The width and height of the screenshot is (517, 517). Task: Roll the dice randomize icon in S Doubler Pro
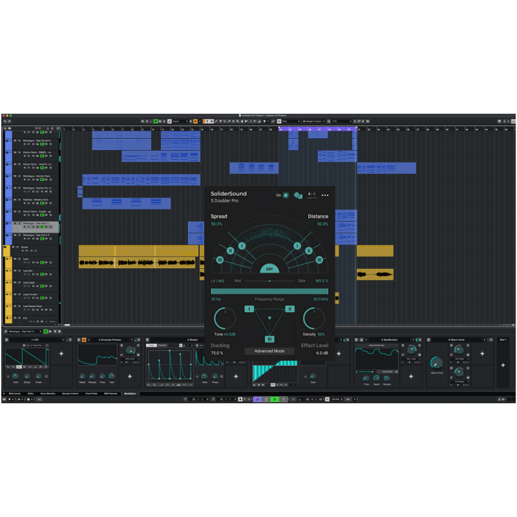coord(298,195)
